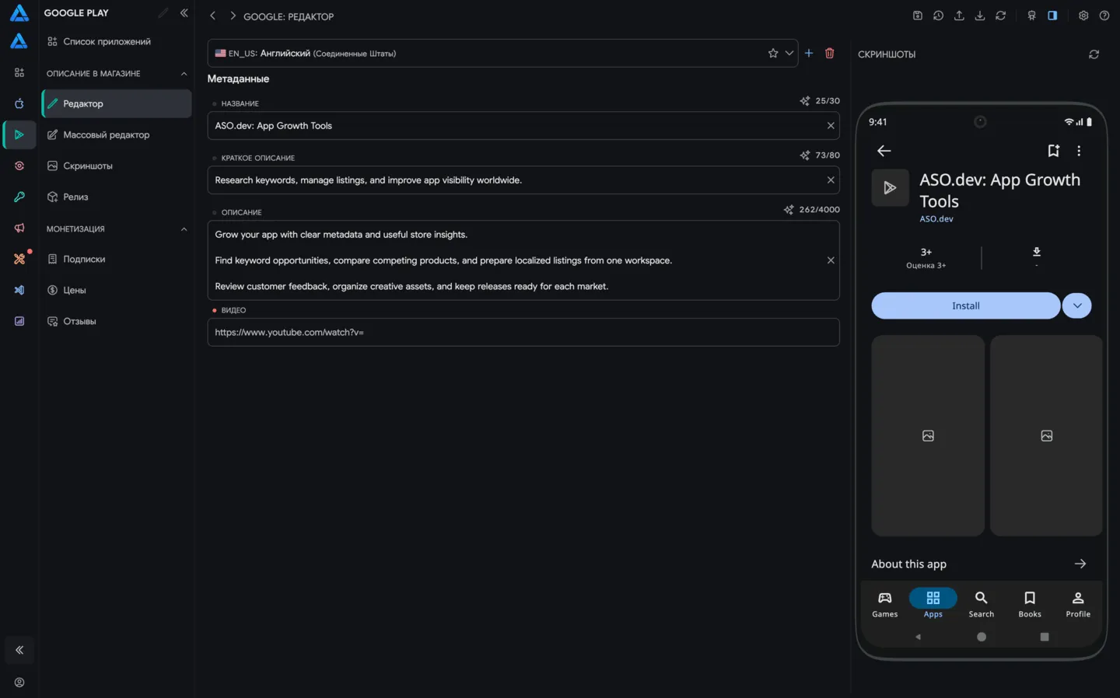Open the megaphone icon in sidebar
Screen dimensions: 1120x698
[19, 228]
